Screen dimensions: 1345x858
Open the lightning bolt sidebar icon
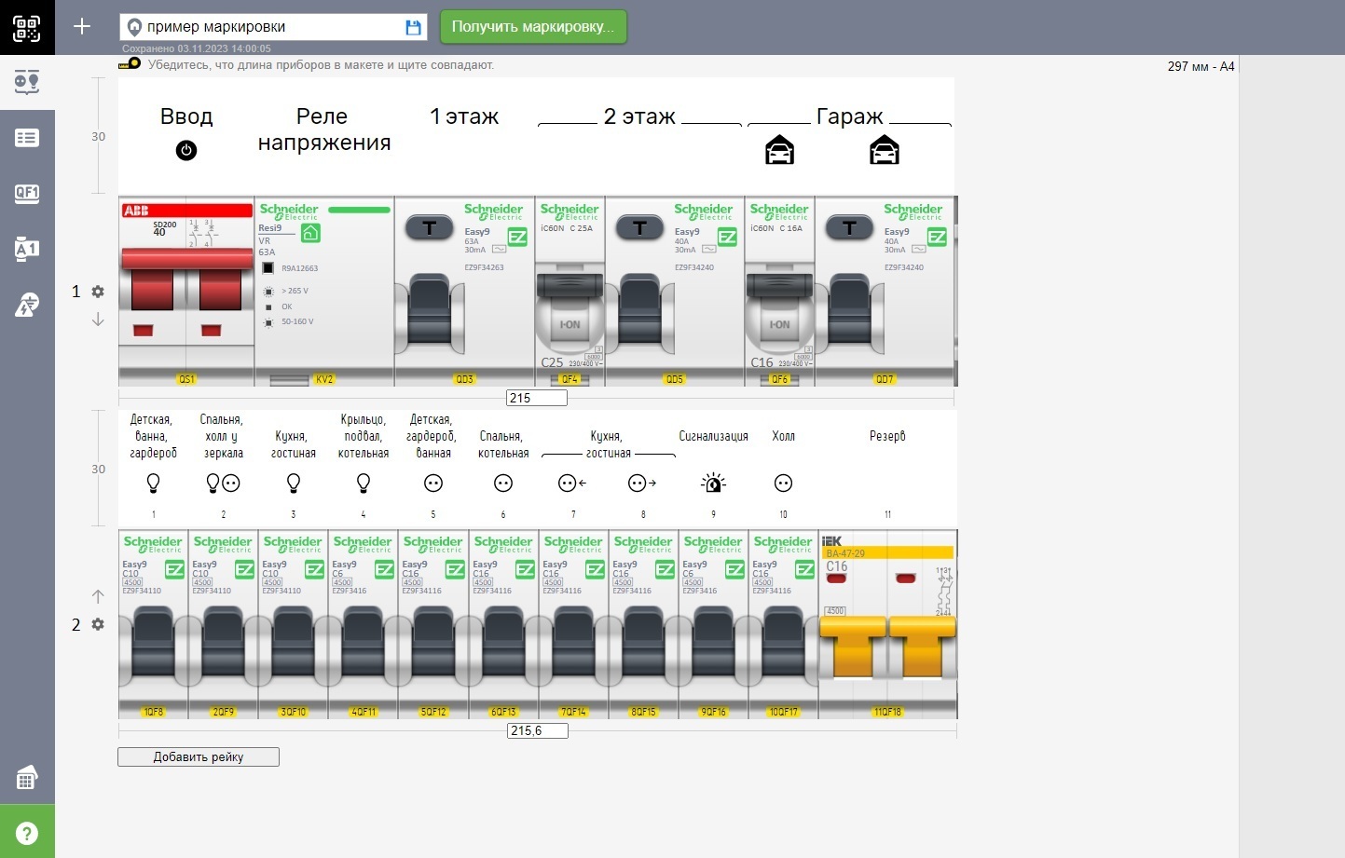click(27, 305)
